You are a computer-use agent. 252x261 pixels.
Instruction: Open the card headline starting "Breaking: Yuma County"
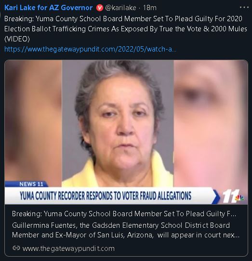pos(124,214)
